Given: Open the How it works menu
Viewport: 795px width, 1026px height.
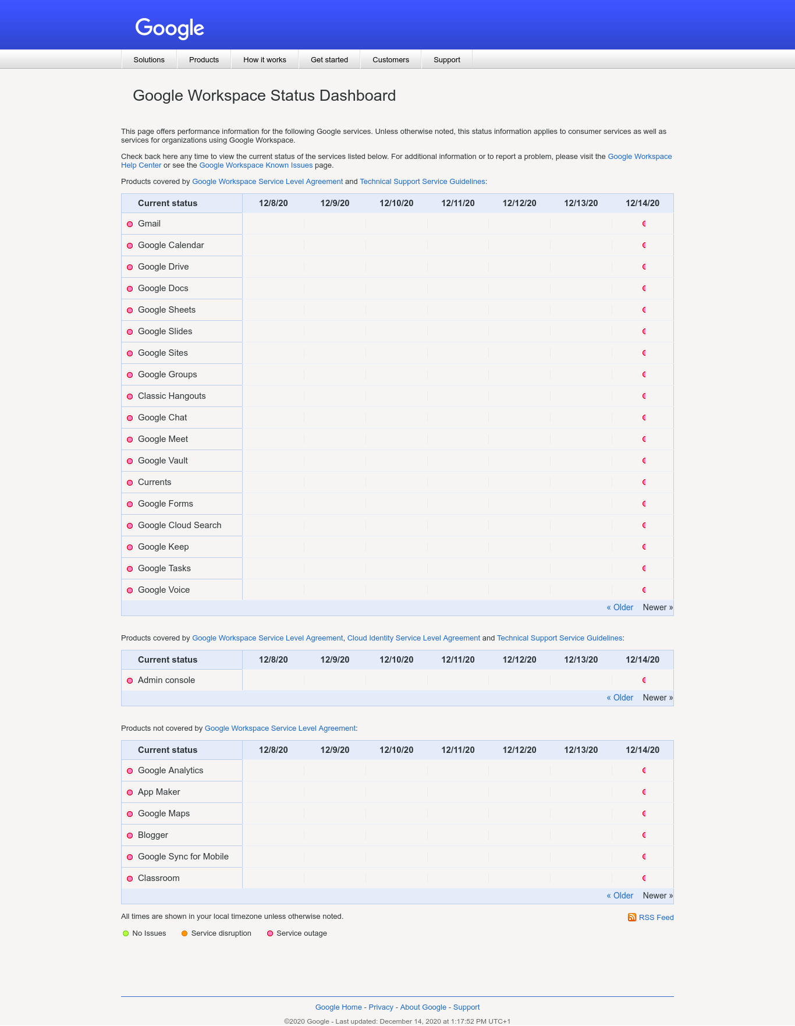Looking at the screenshot, I should coord(265,59).
